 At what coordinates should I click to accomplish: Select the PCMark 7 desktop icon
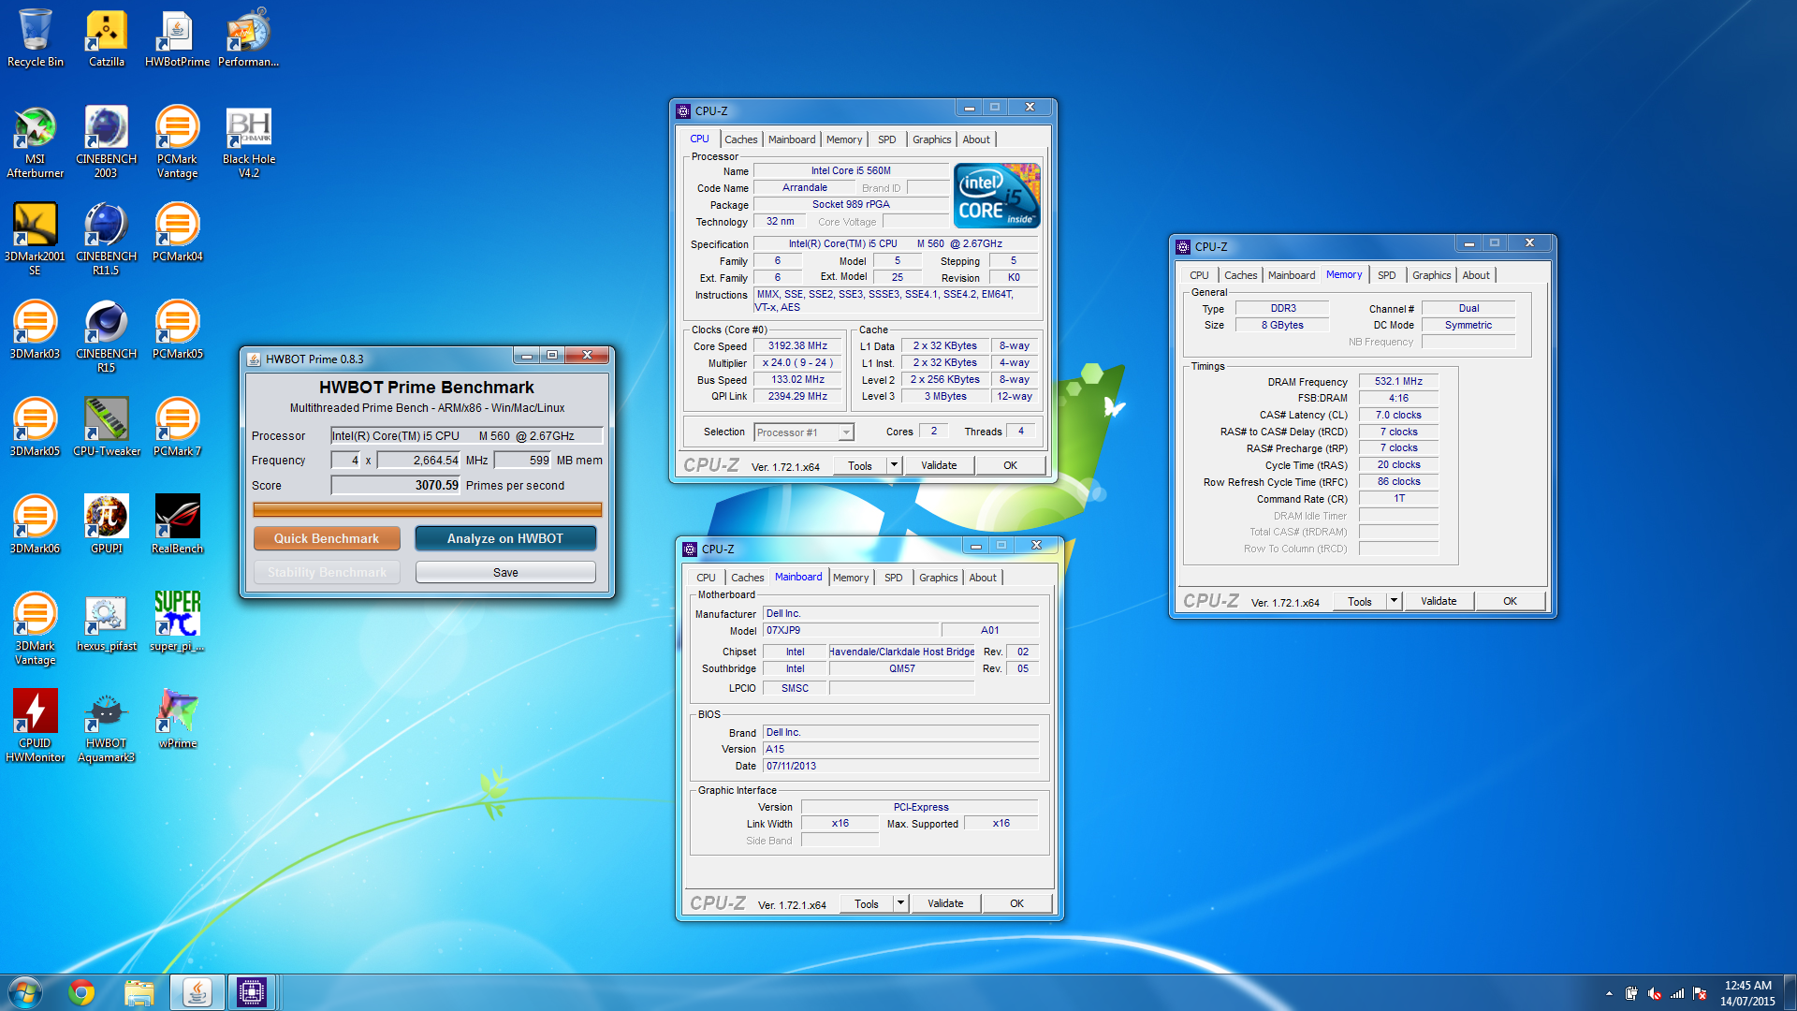click(177, 427)
